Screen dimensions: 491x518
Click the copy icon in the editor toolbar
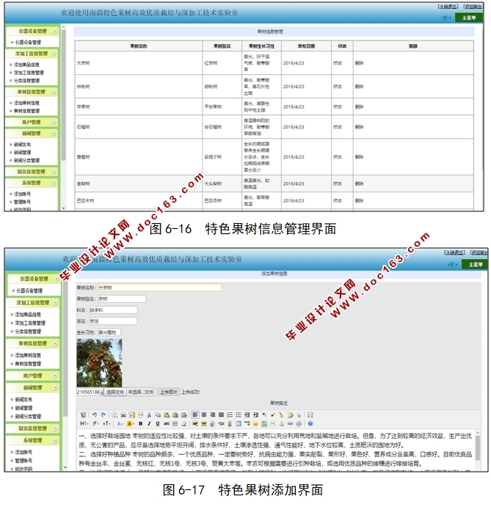point(158,415)
